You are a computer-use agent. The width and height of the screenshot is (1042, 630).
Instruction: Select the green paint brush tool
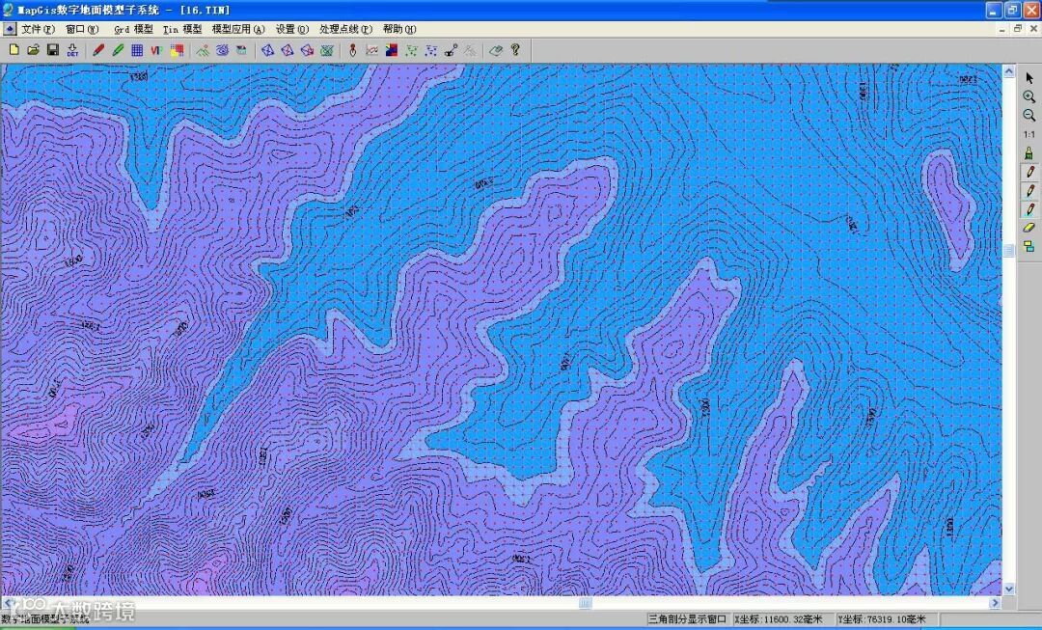click(1029, 152)
